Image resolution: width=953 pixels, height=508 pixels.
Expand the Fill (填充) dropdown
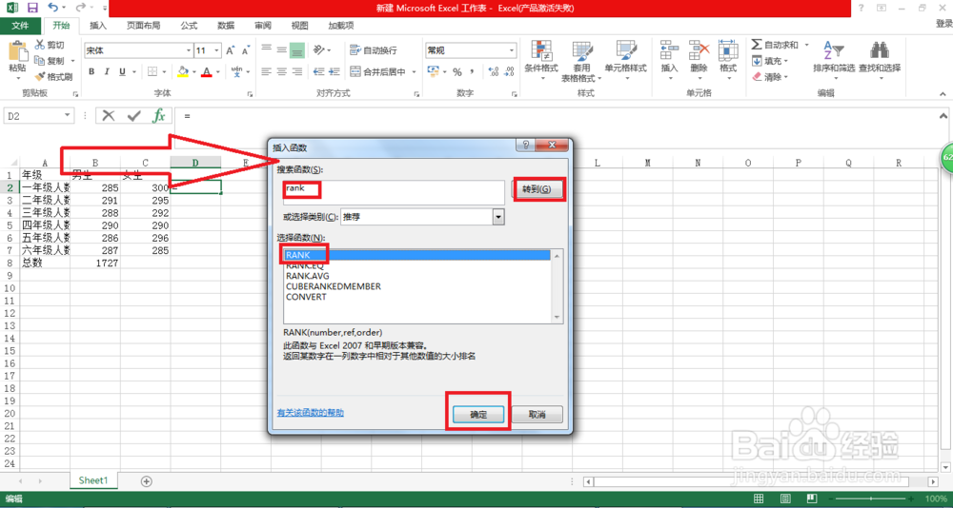786,61
